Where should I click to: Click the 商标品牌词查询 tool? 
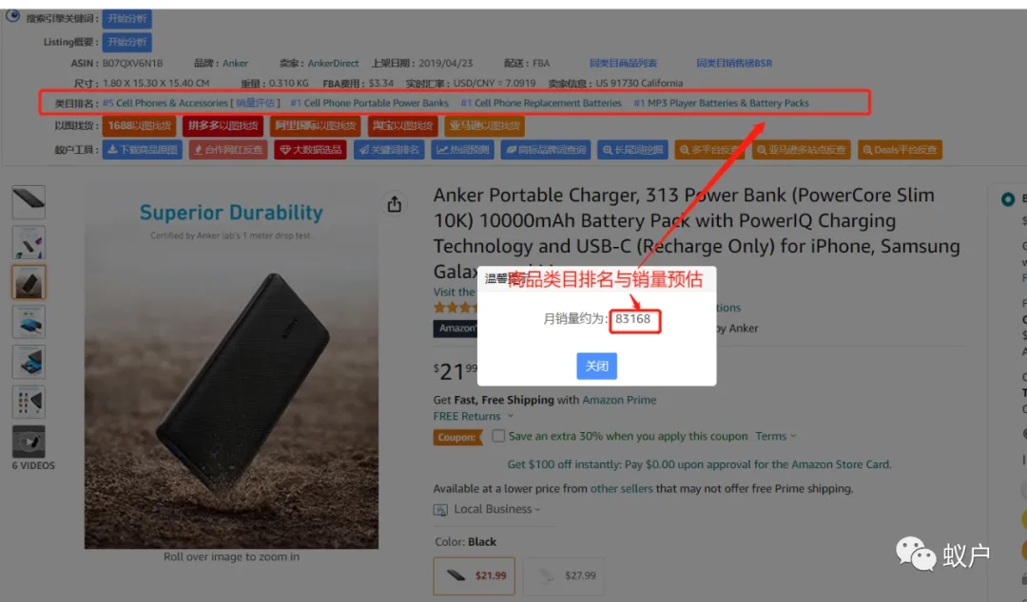point(546,150)
